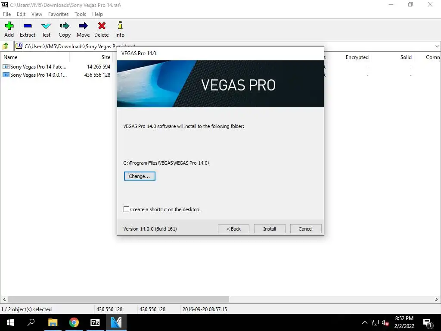Open taskbar search magnifier
Viewport: 441px width, 331px height.
(31, 322)
